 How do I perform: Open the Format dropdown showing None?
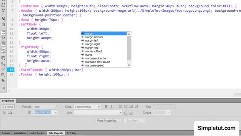pyautogui.click(x=45, y=107)
